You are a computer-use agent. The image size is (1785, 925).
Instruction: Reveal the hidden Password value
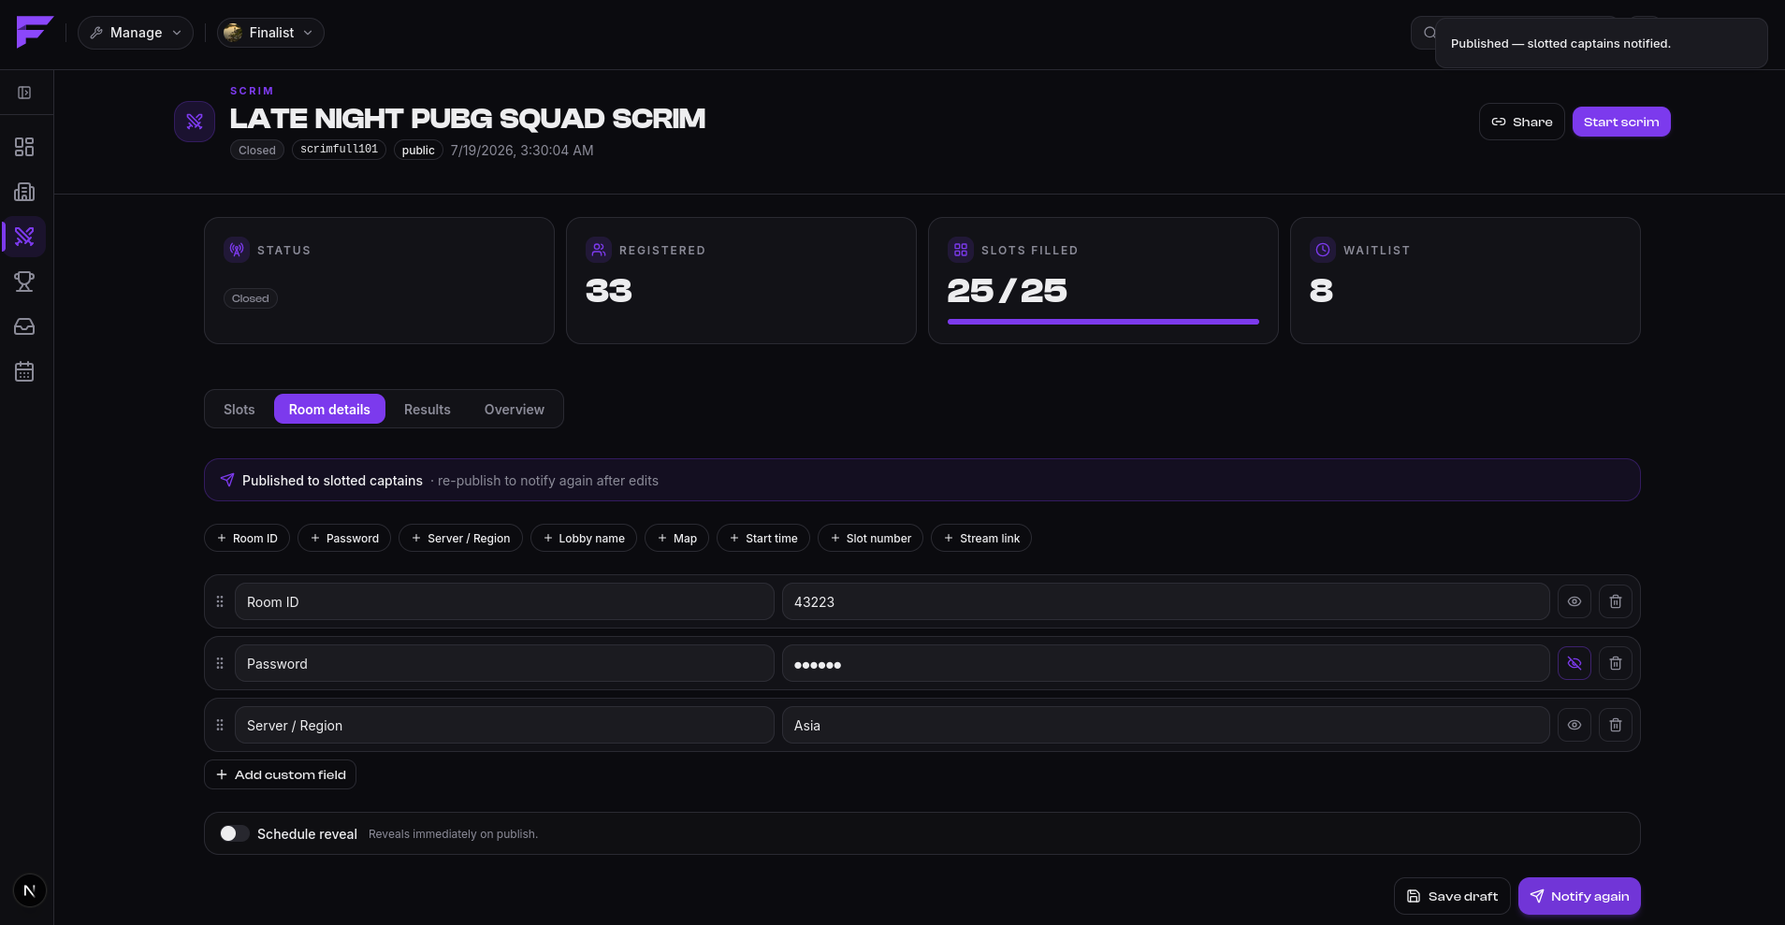(x=1574, y=663)
